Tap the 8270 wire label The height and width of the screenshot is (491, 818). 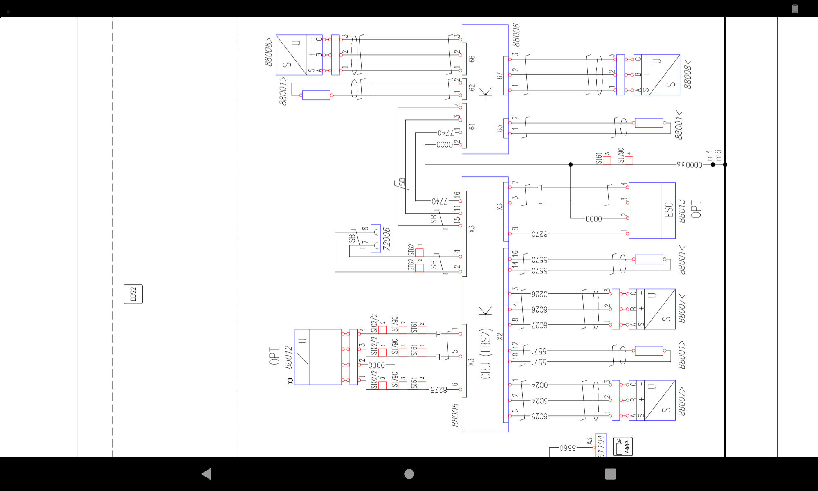[539, 234]
